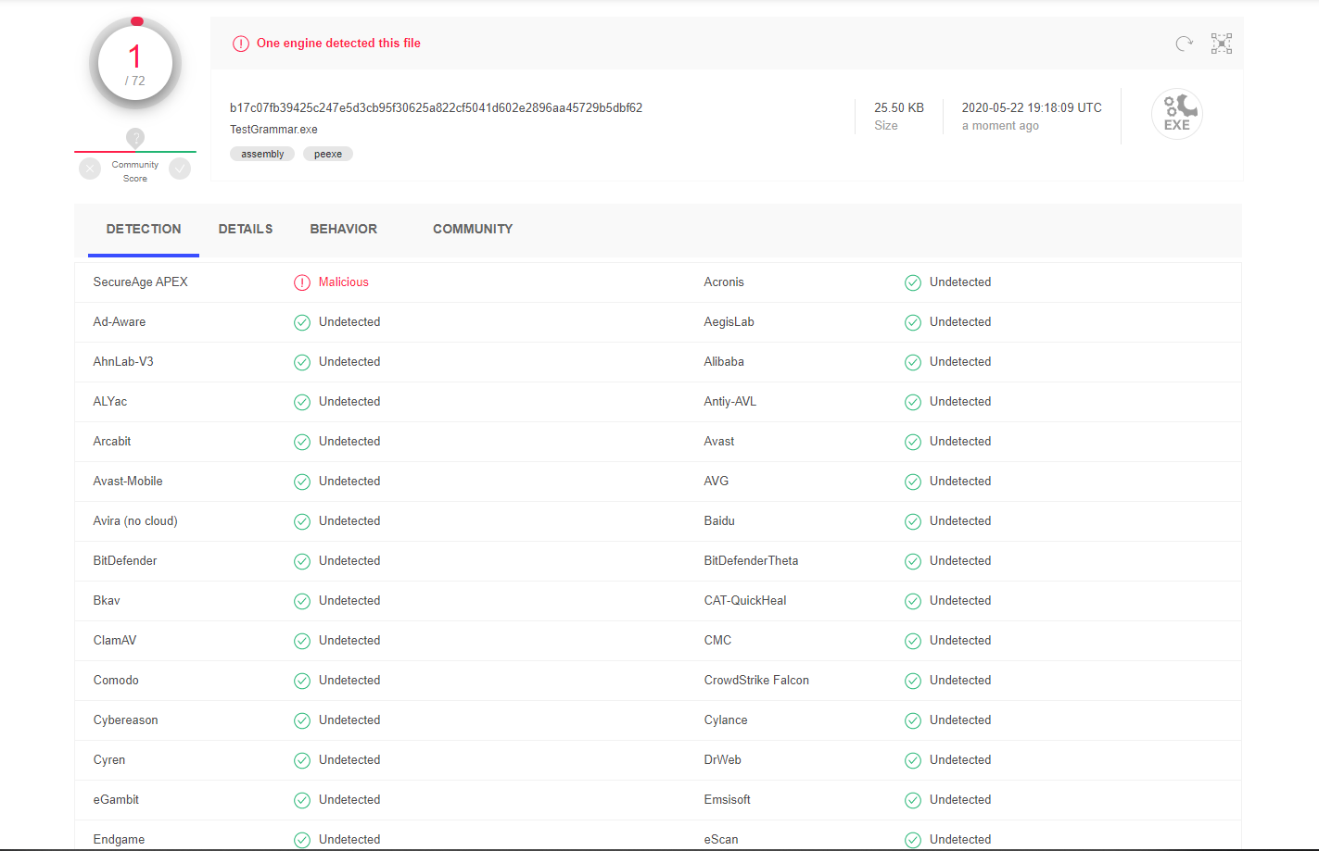Click the Malicious warning icon for SecureAge APEX

(x=302, y=282)
